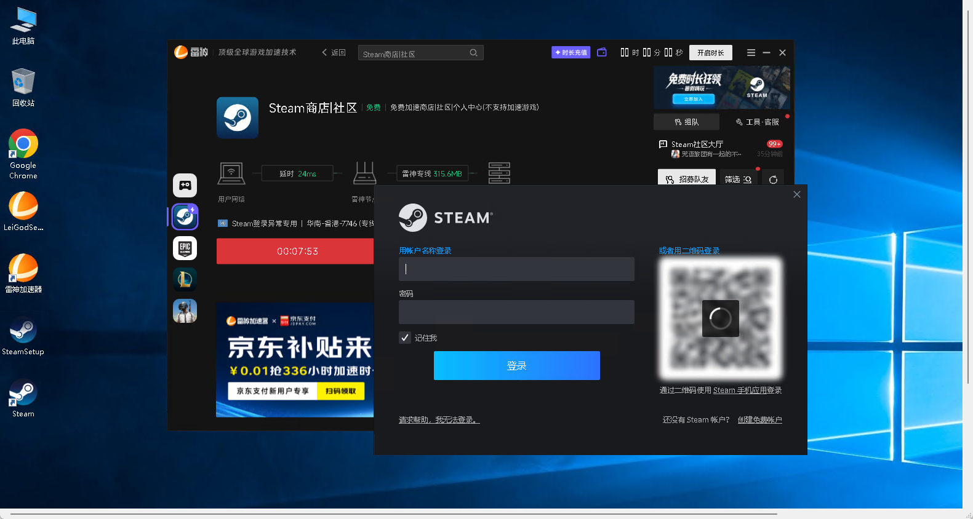The image size is (973, 519).
Task: Select the Epic Games sidebar icon
Action: pyautogui.click(x=185, y=248)
